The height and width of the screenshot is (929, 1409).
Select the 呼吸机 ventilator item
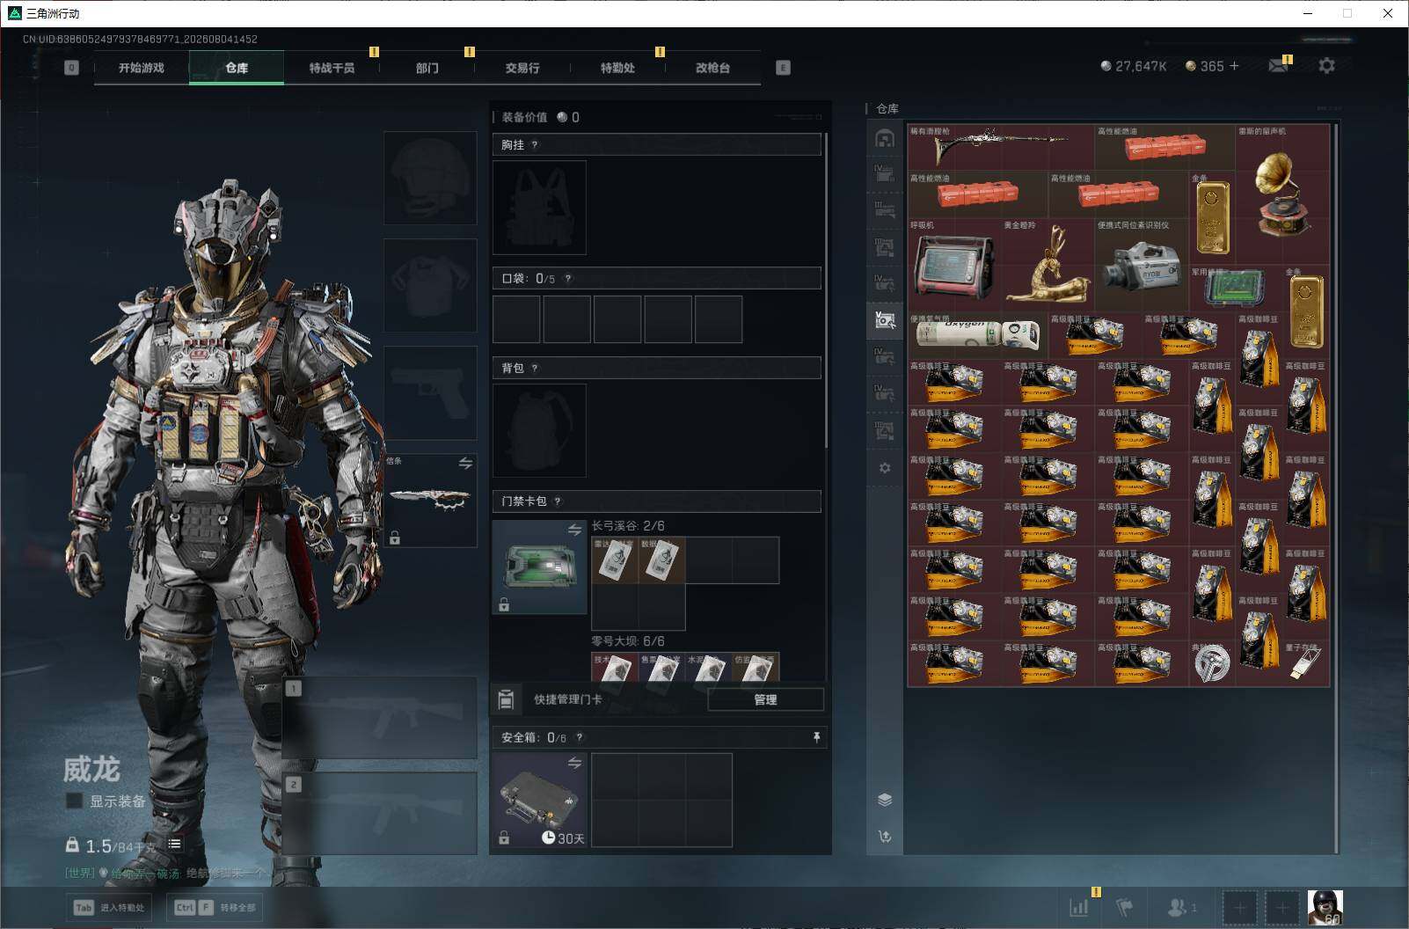click(954, 265)
